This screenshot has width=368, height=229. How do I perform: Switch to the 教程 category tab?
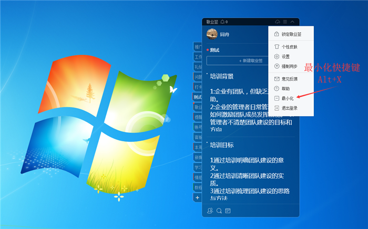(198, 188)
